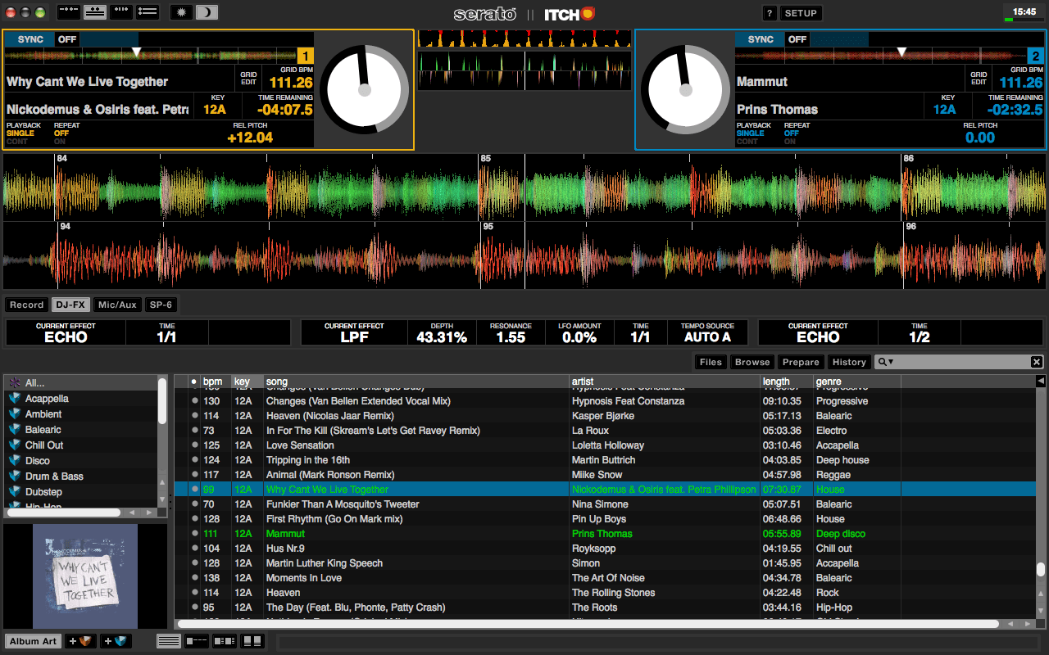Image resolution: width=1049 pixels, height=655 pixels.
Task: Open the SETUP screen
Action: [801, 12]
